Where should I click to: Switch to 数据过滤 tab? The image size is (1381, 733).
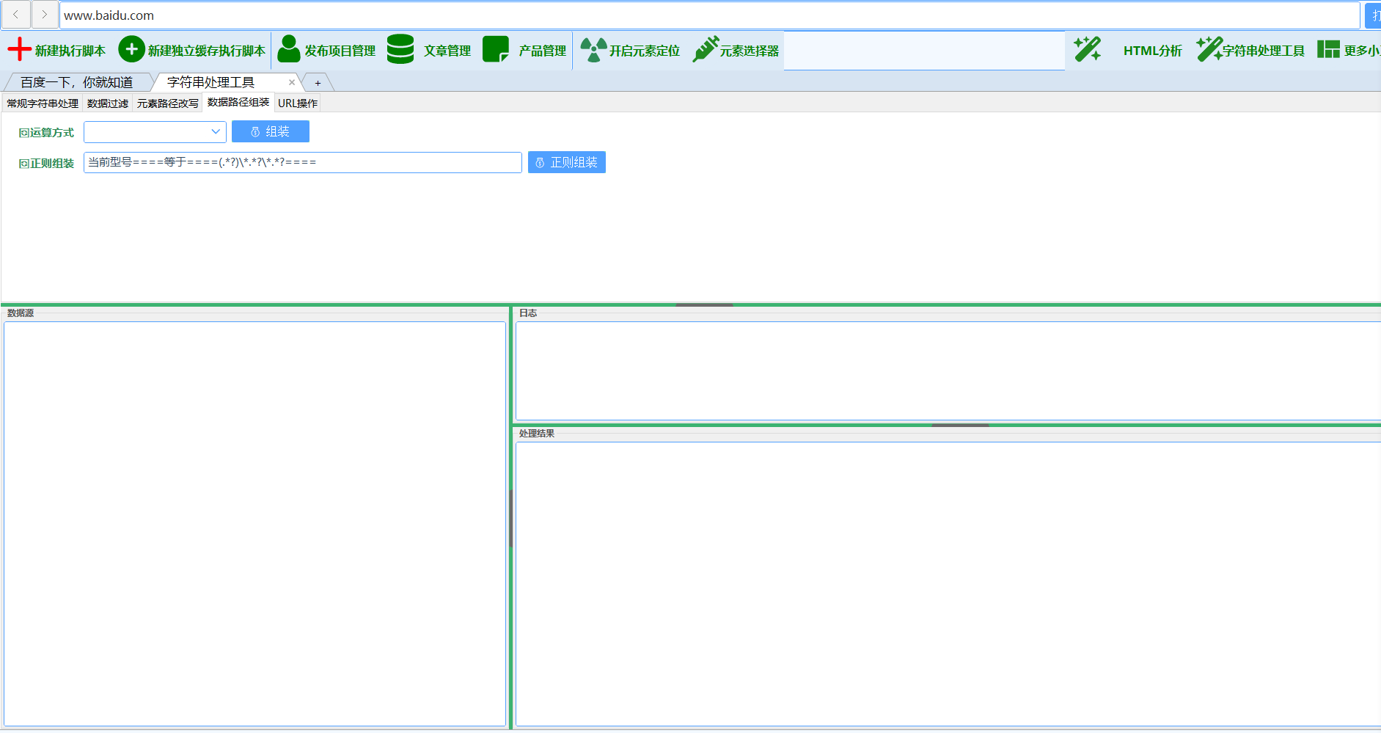107,103
